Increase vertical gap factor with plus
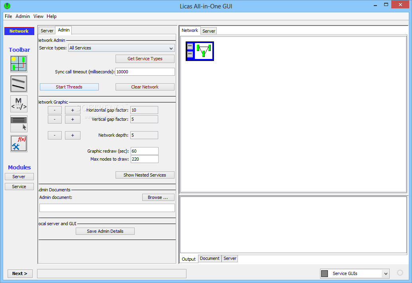Image resolution: width=412 pixels, height=283 pixels. pyautogui.click(x=73, y=119)
